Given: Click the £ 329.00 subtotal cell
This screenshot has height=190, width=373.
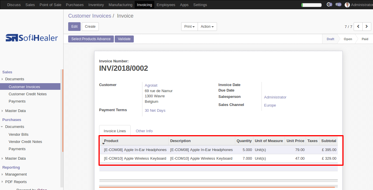Looking at the screenshot, I should [329, 159].
